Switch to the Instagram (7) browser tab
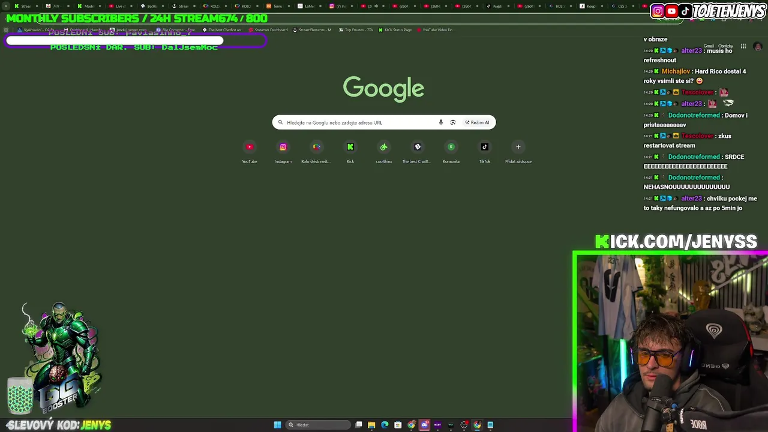The image size is (768, 432). (341, 6)
